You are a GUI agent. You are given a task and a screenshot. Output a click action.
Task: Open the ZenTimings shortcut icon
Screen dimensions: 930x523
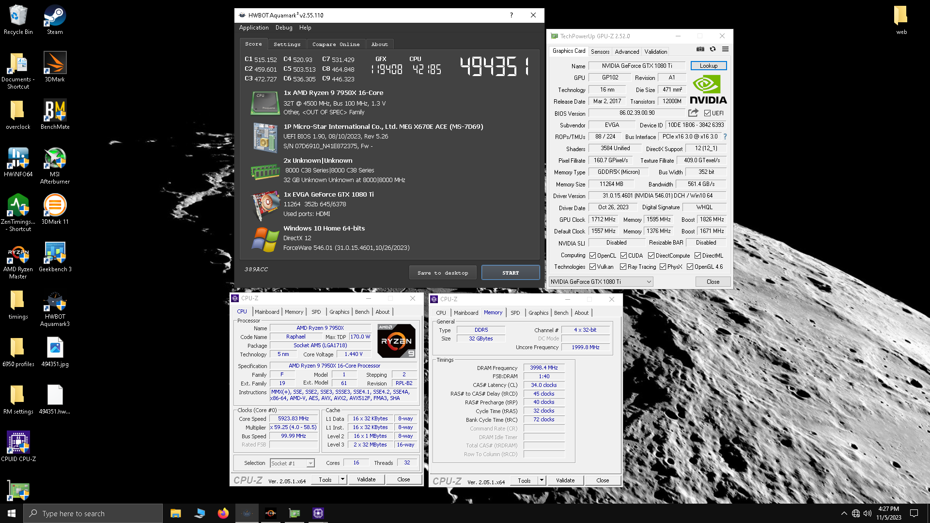tap(18, 213)
